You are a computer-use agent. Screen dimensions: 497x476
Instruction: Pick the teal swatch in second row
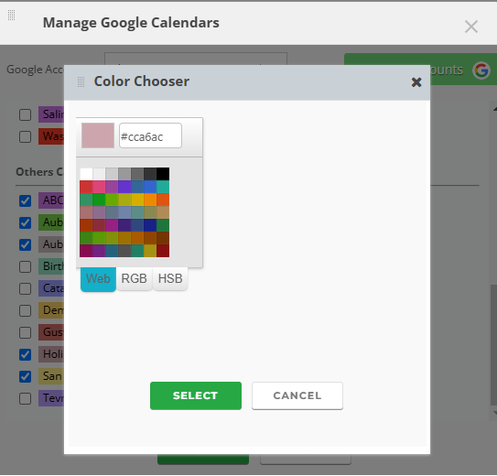tap(163, 187)
